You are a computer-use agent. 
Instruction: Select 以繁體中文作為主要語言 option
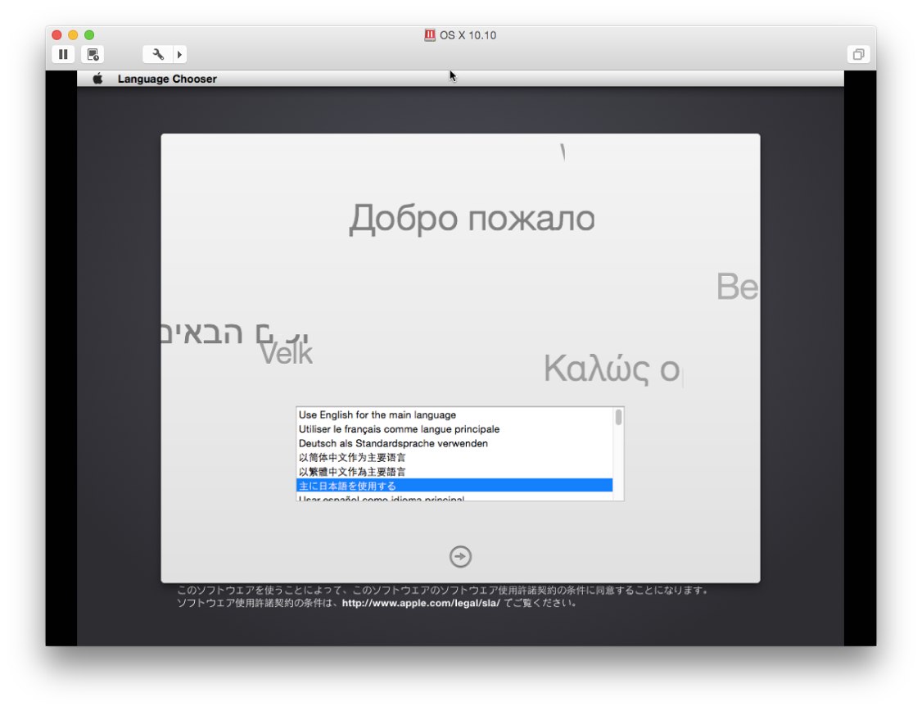(x=454, y=471)
